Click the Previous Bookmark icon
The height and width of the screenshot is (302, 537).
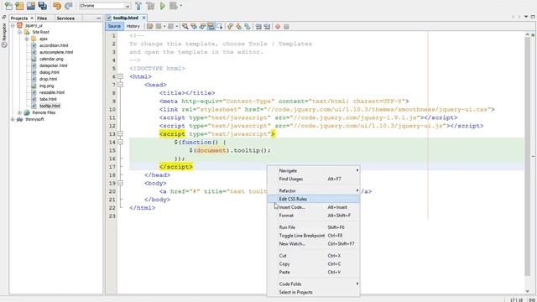pyautogui.click(x=230, y=26)
